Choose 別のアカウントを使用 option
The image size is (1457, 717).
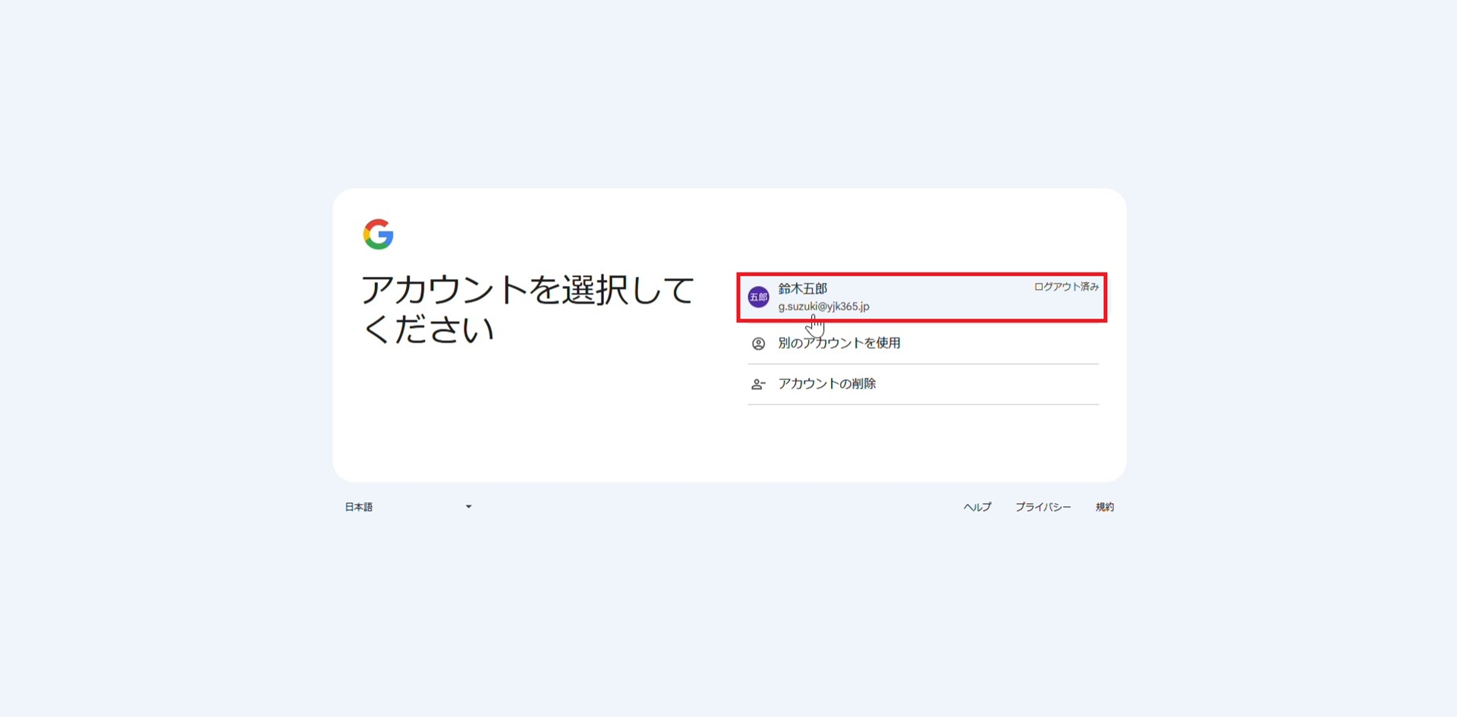click(x=839, y=343)
